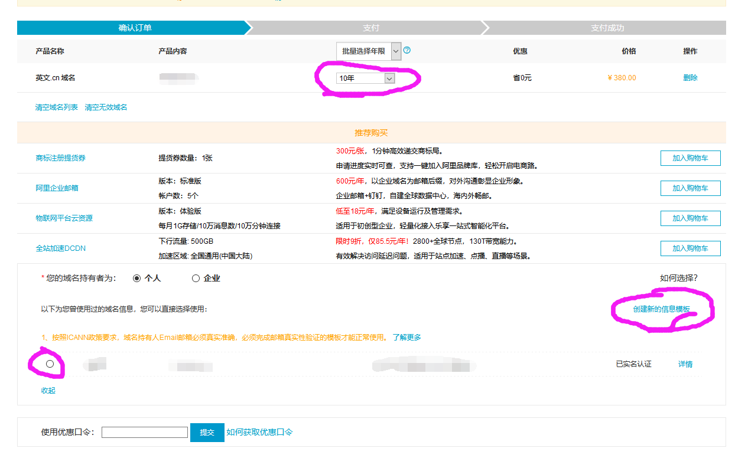The height and width of the screenshot is (458, 735).
Task: View template details via 详情
Action: pos(685,364)
